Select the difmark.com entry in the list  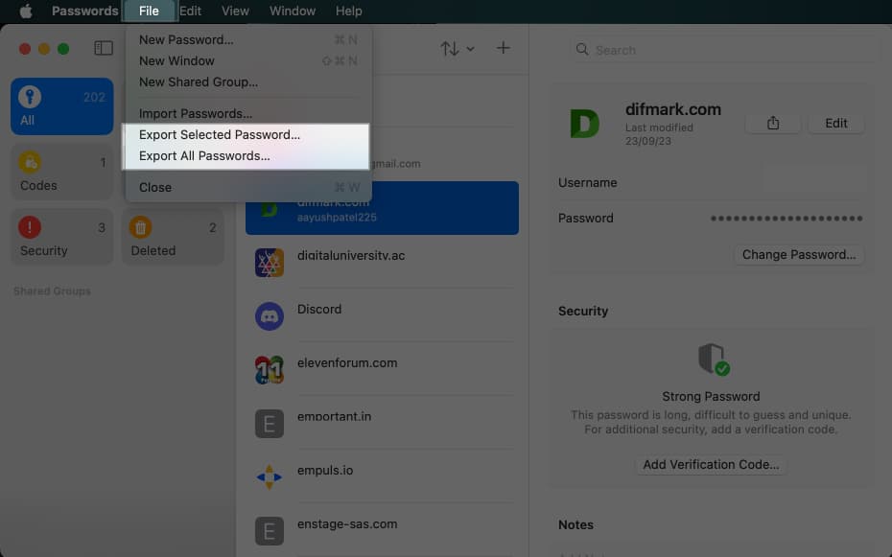point(382,208)
